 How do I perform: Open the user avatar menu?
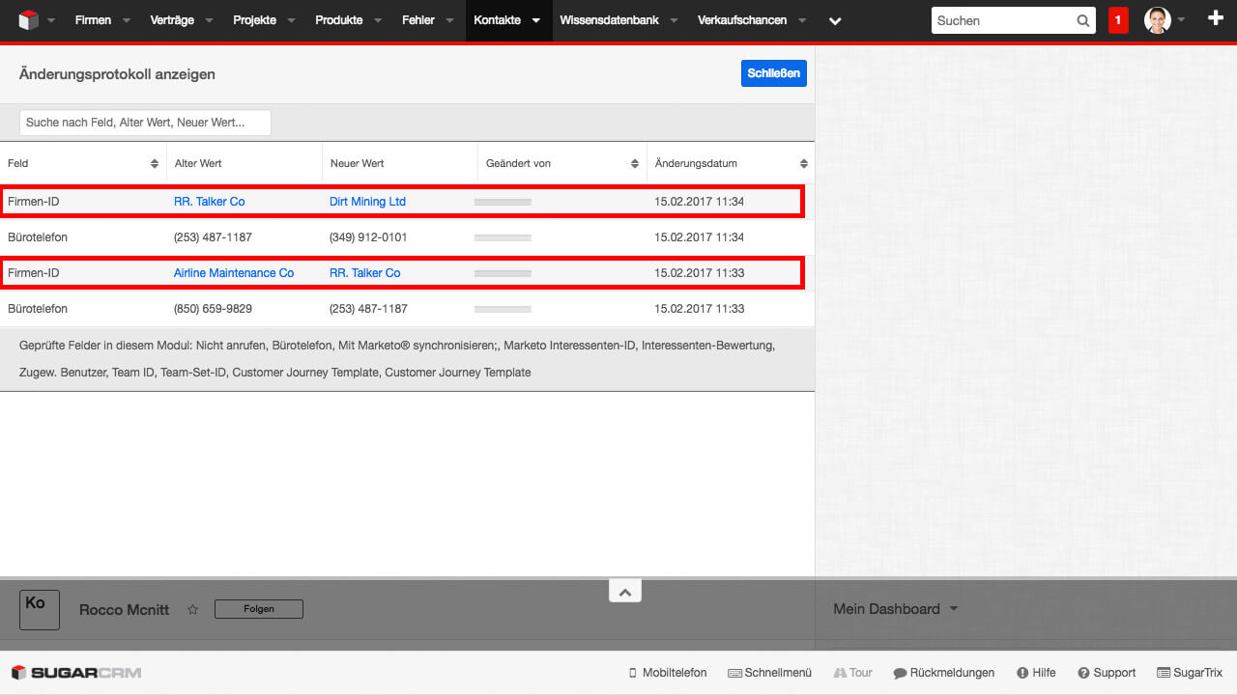[x=1158, y=20]
